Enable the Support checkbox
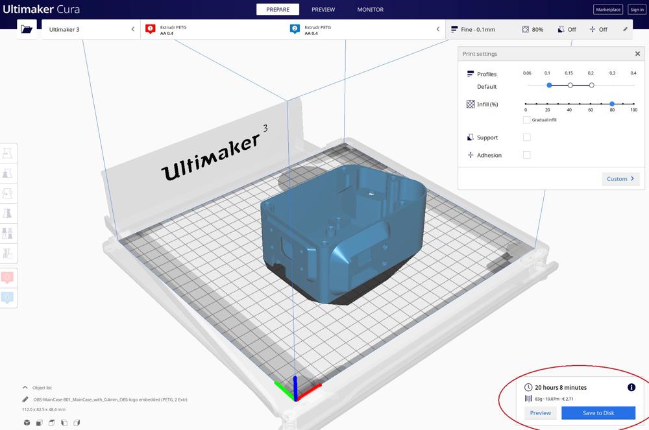Screen dimensions: 649x430 click(526, 137)
